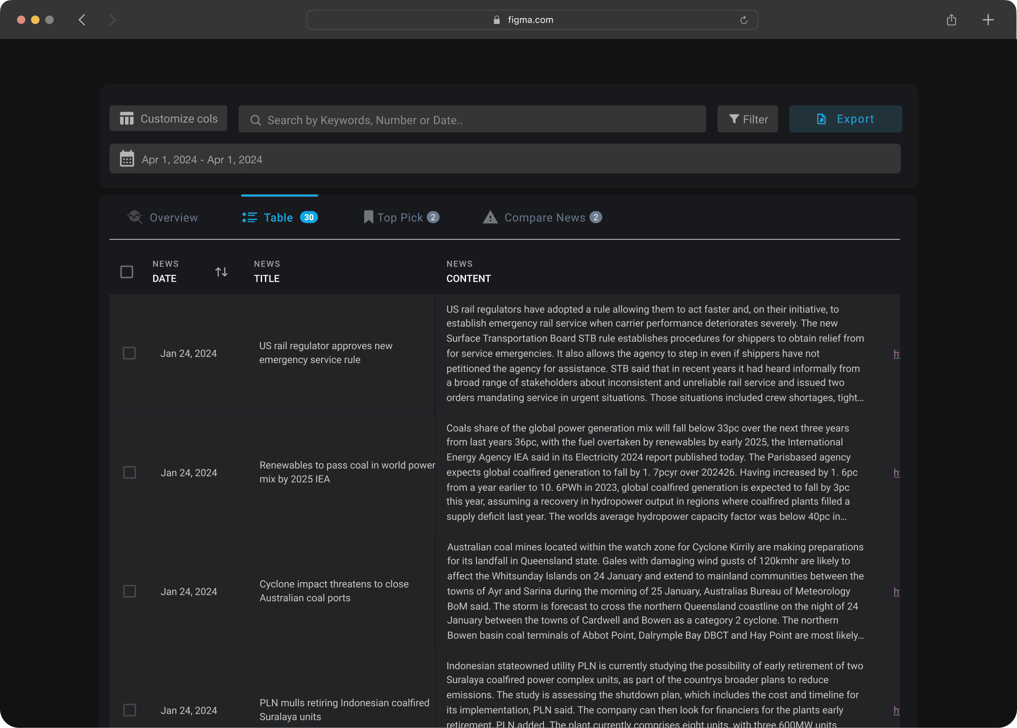This screenshot has width=1017, height=728.
Task: Click the calendar icon in date bar
Action: click(x=127, y=159)
